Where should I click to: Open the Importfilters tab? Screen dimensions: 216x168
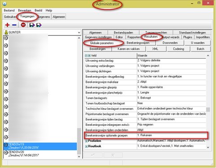click(203, 37)
